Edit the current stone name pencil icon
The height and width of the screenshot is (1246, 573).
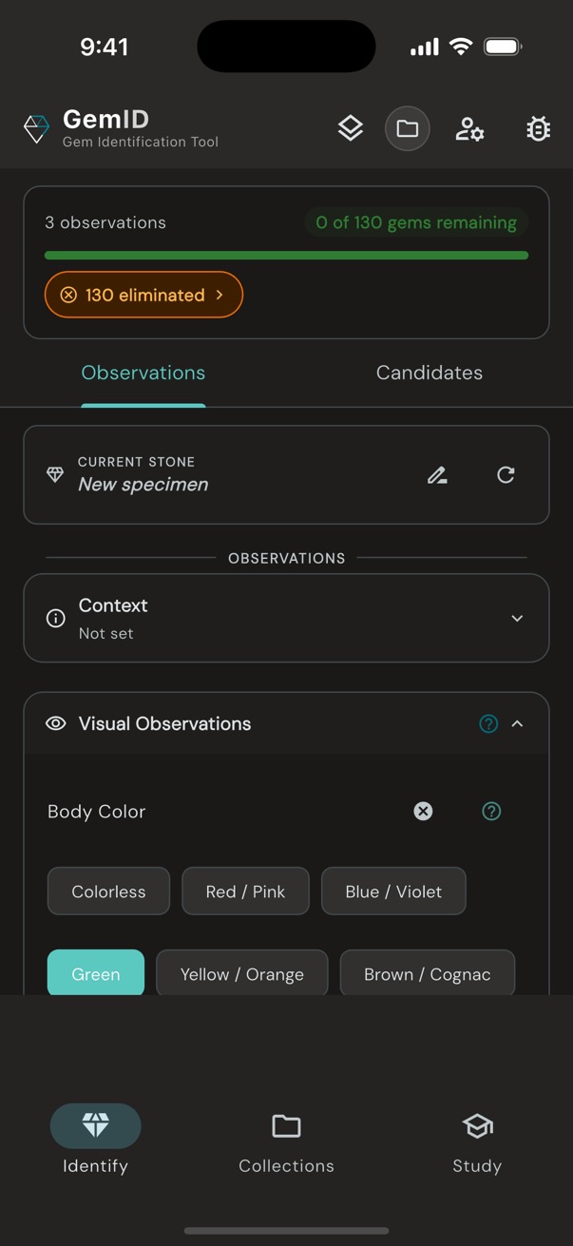(437, 474)
